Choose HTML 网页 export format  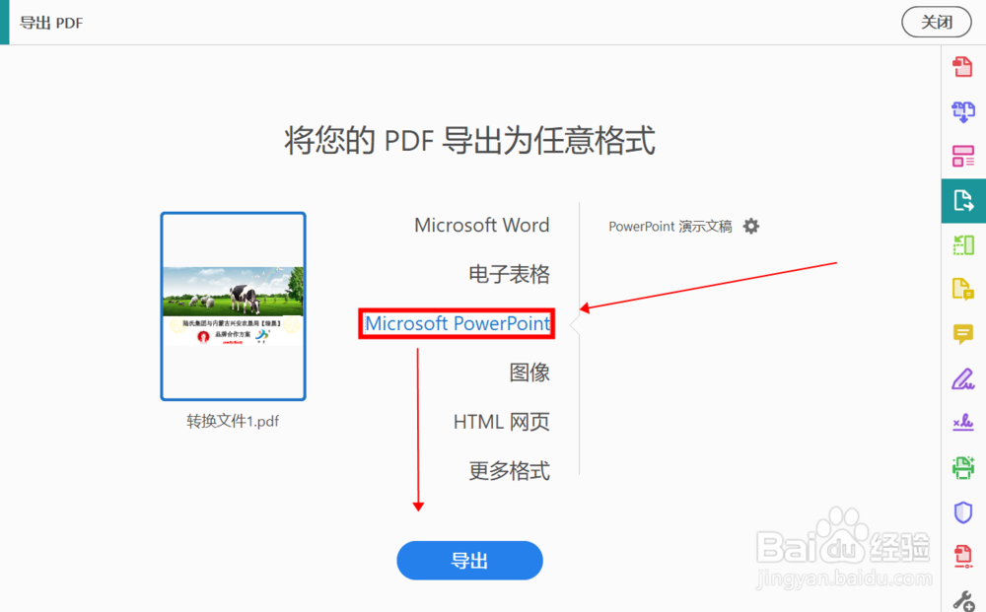coord(502,422)
